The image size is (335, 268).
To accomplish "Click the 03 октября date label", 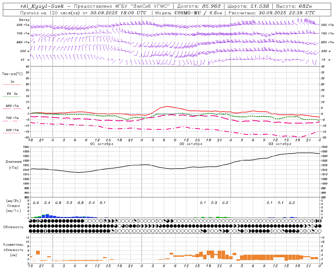I will pyautogui.click(x=280, y=144).
